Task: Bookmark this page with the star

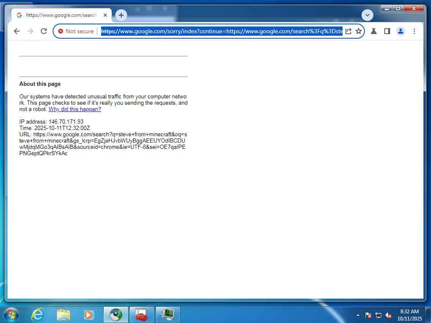Action: tap(359, 31)
